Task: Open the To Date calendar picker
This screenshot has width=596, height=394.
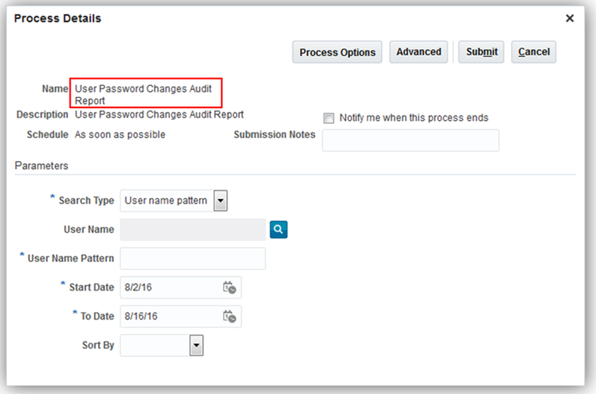Action: [230, 317]
